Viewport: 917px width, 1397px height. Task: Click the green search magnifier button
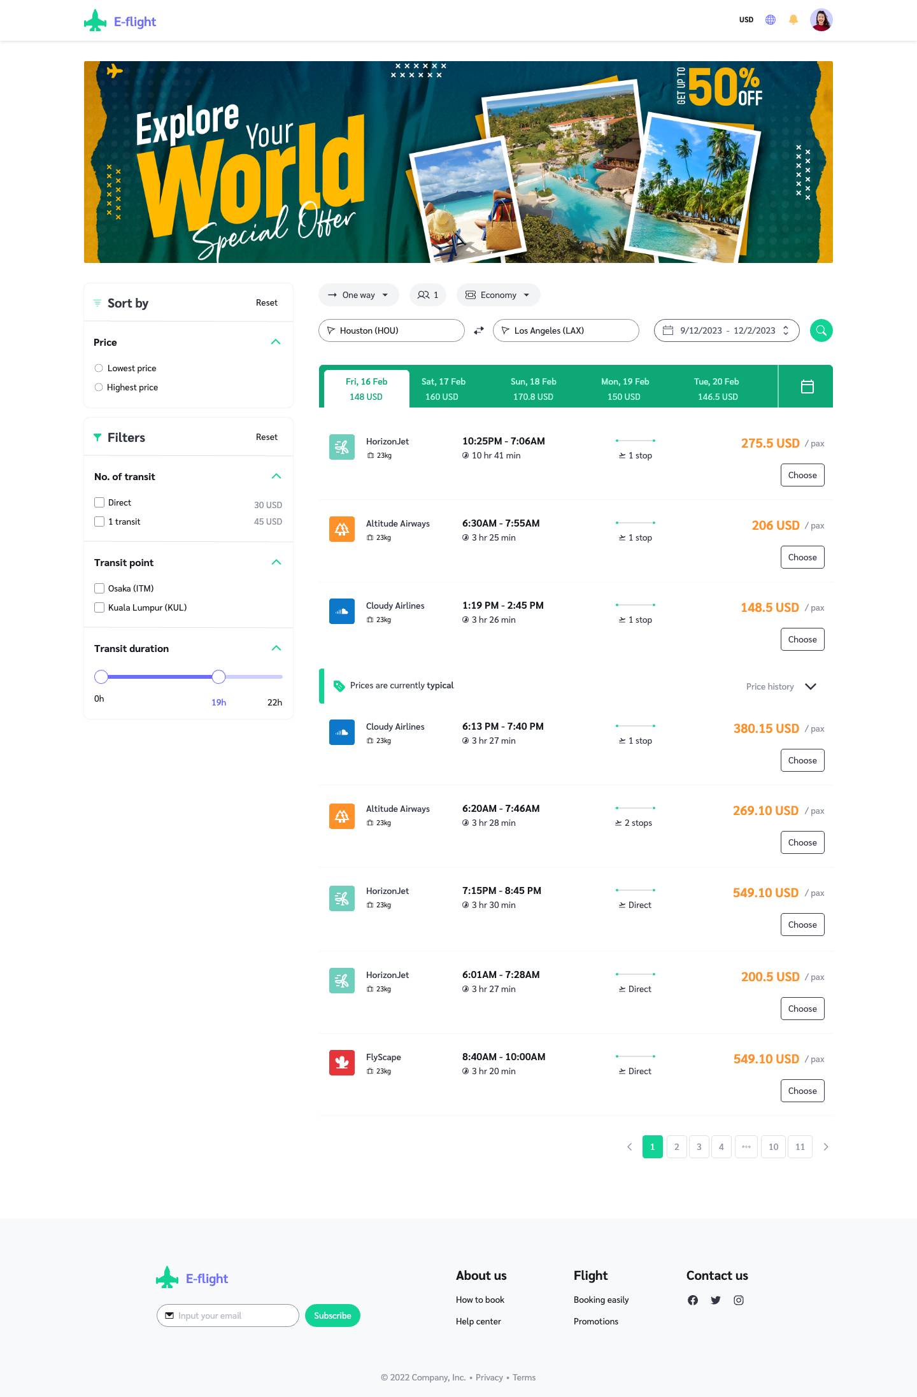(821, 330)
